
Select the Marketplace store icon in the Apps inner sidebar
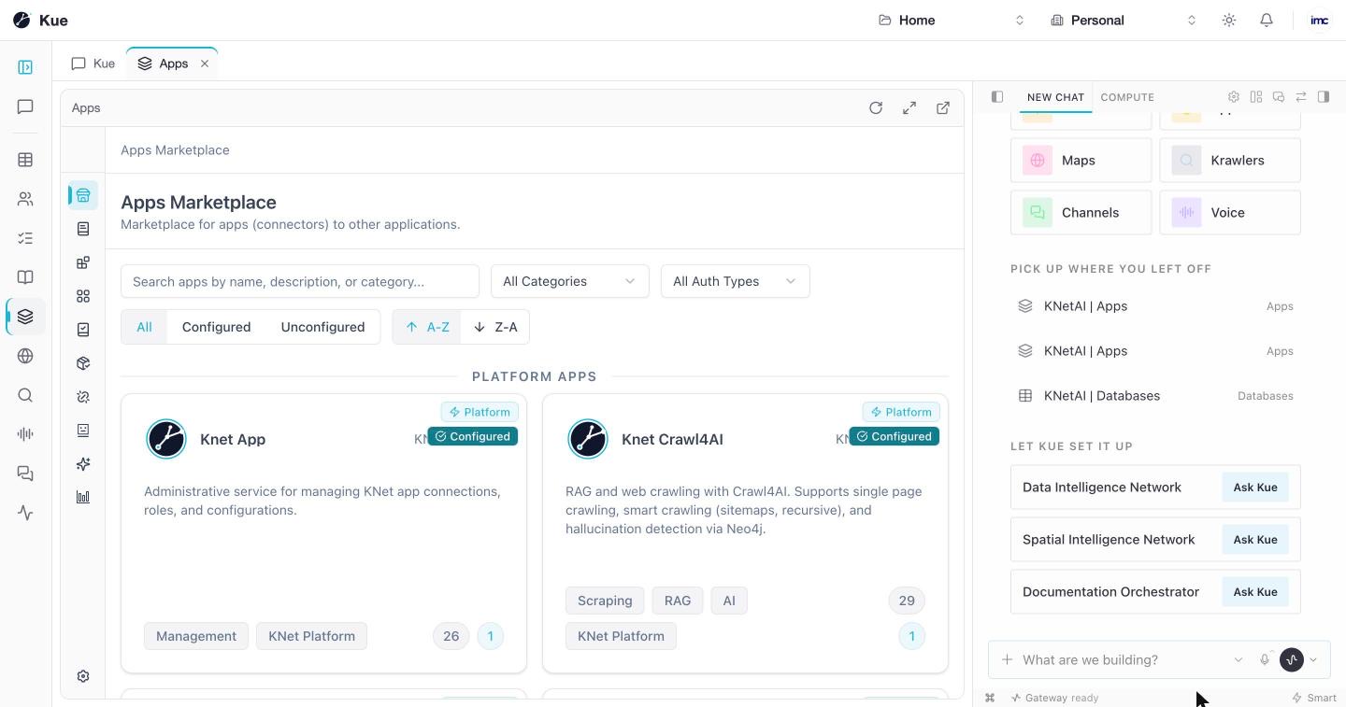point(83,195)
